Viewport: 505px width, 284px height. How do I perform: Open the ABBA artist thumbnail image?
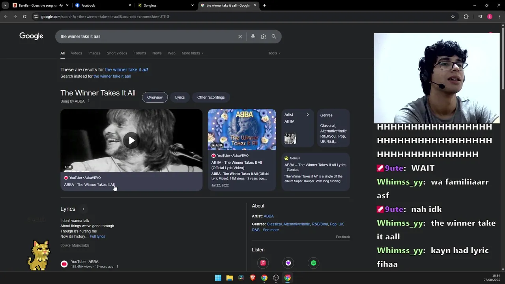pos(290,138)
